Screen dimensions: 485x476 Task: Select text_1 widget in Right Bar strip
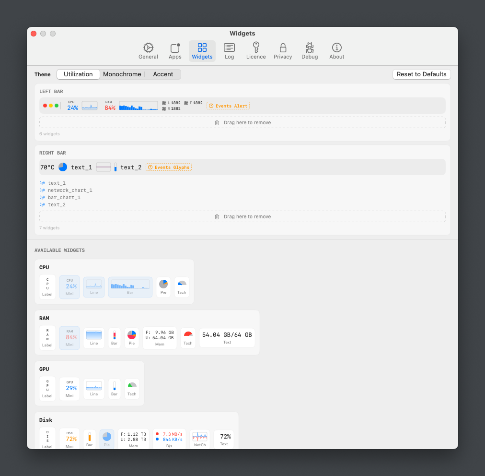pos(81,167)
